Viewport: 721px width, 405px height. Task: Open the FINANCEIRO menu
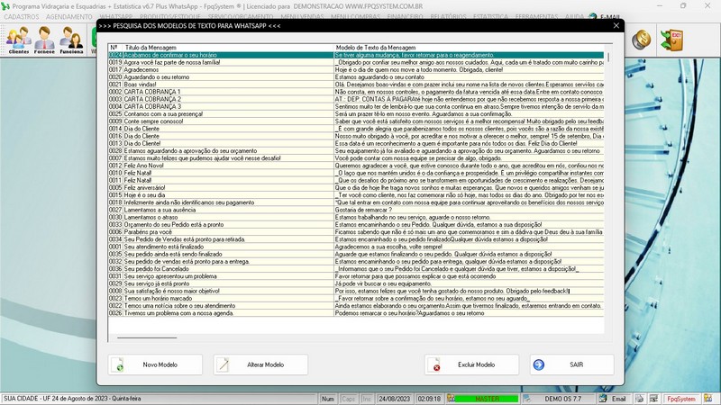405,17
